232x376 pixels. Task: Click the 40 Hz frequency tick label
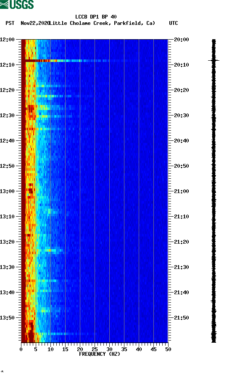click(x=139, y=349)
